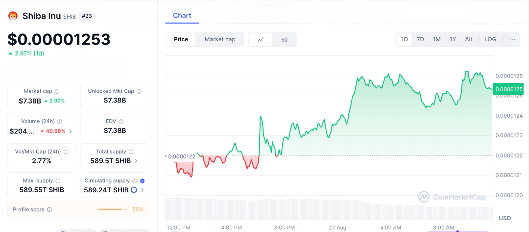The height and width of the screenshot is (232, 529).
Task: Click the Market cap info icon
Action: 57,91
